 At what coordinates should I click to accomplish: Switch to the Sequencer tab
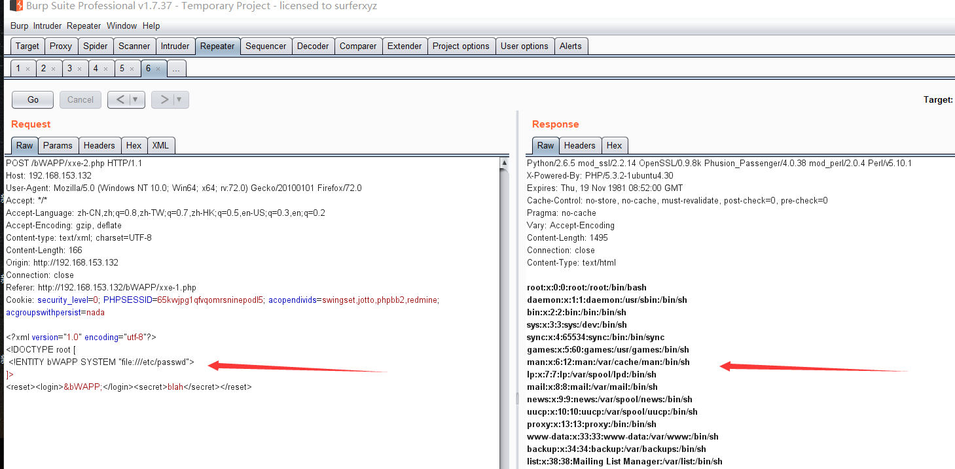(x=266, y=46)
